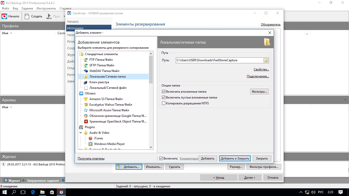Click the SFTP Папка/Файл icon
349x196 pixels.
pos(86,65)
